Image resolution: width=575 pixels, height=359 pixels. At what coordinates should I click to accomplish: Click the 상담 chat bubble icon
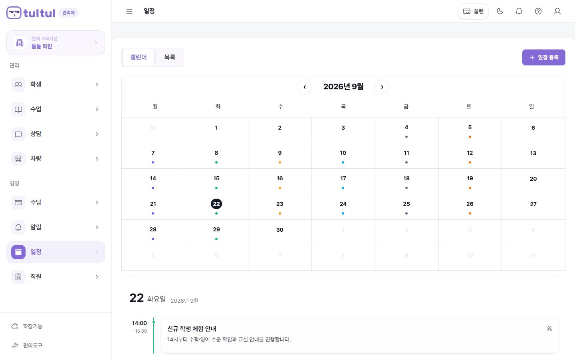tap(18, 134)
